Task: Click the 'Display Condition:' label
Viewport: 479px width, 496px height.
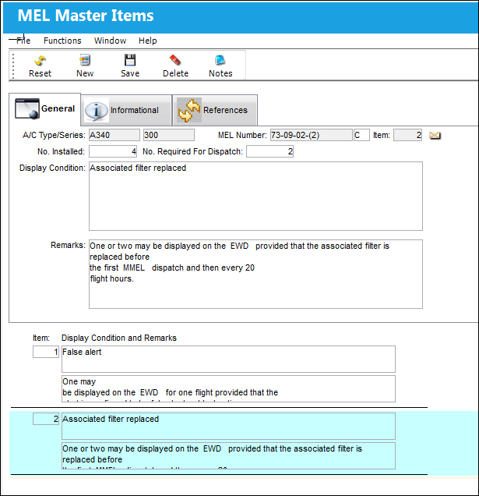Action: coord(52,168)
